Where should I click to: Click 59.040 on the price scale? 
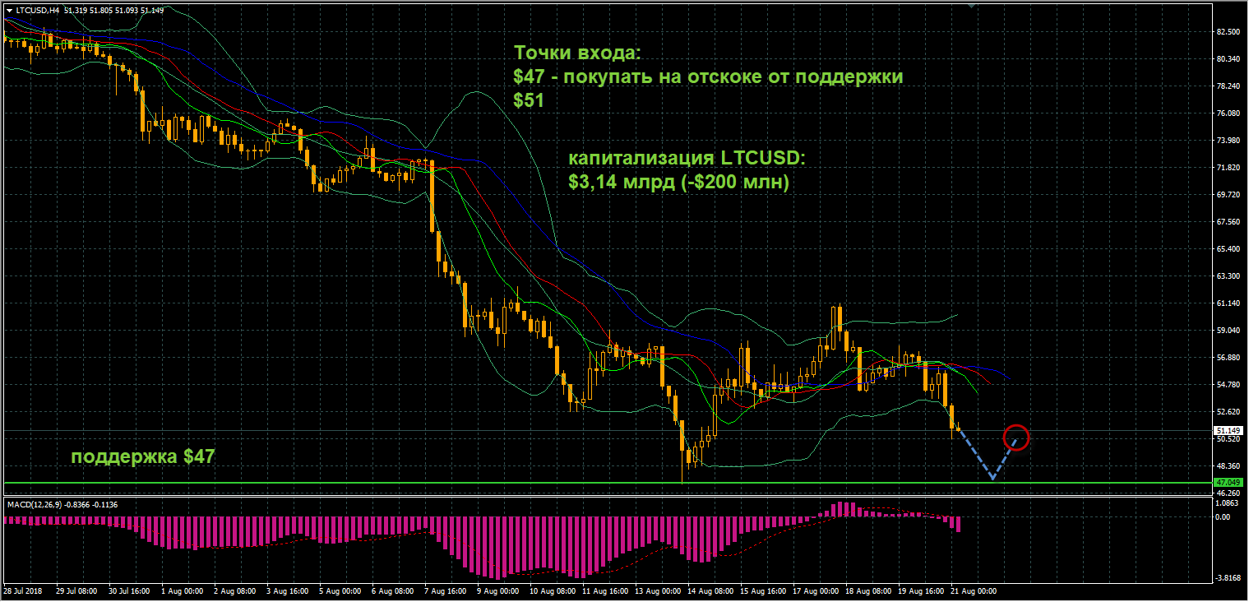point(1227,330)
